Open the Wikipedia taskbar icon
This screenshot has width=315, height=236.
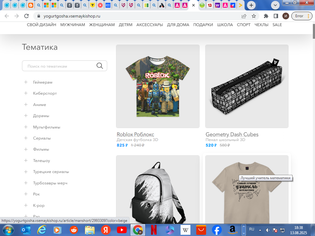click(185, 230)
